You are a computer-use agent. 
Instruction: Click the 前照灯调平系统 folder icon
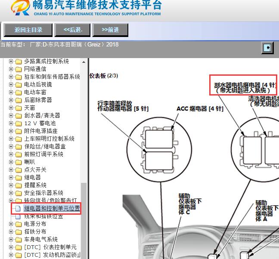(x=19, y=154)
